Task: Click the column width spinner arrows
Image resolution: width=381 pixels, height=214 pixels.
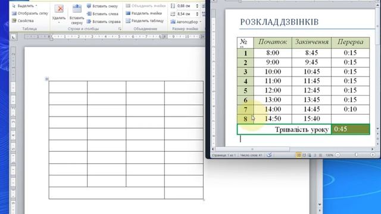Action: (197, 14)
